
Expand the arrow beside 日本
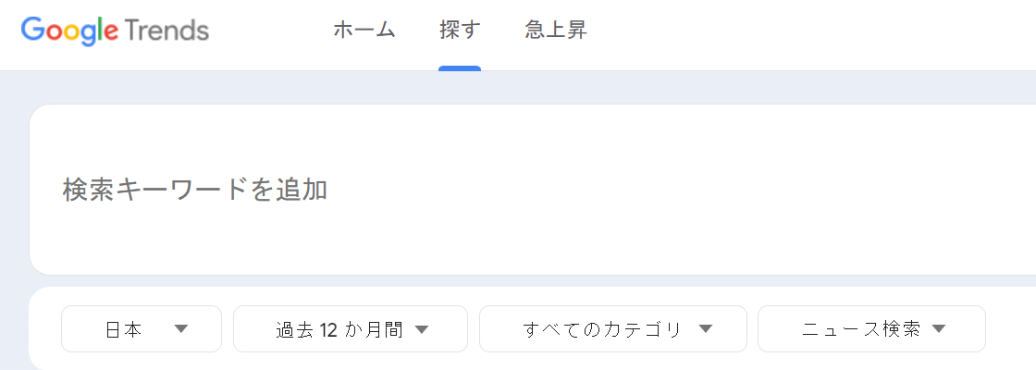[x=181, y=329]
